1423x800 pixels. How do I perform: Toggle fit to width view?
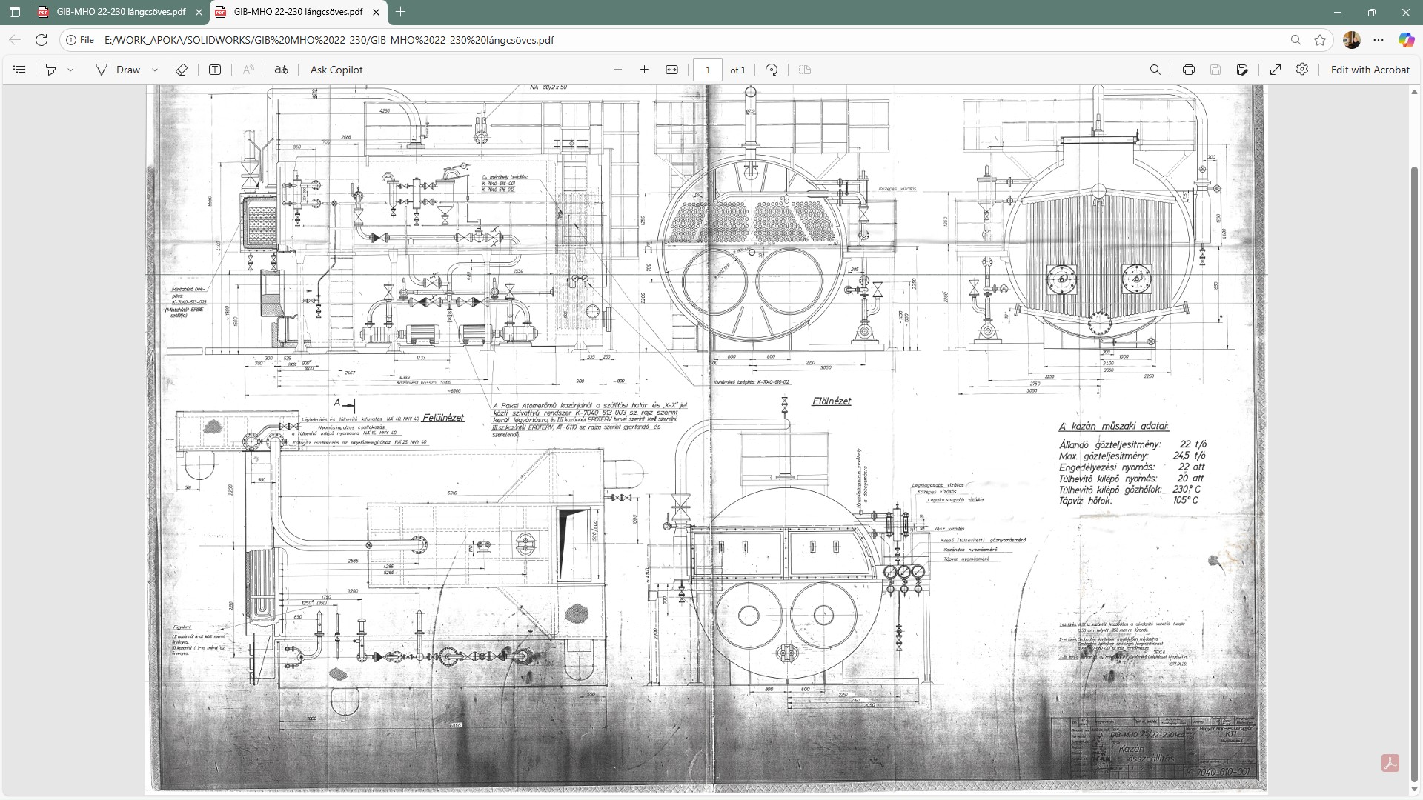[x=671, y=70]
